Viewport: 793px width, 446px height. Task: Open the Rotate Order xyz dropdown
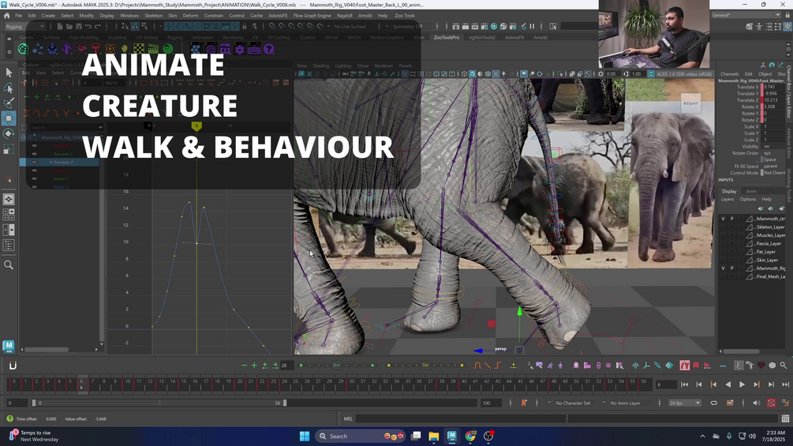point(776,152)
